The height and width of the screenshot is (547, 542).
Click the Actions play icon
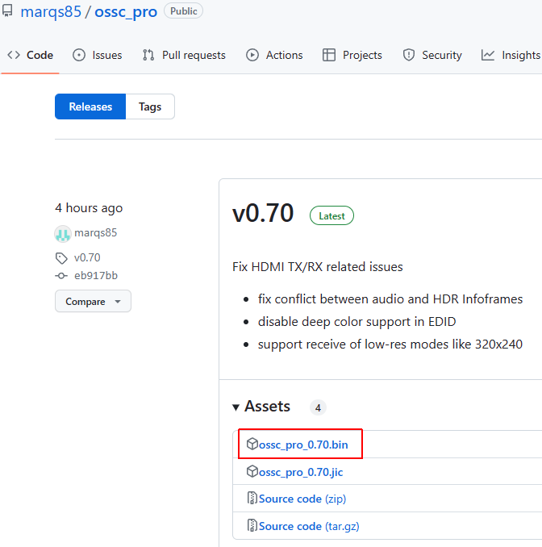tap(252, 55)
